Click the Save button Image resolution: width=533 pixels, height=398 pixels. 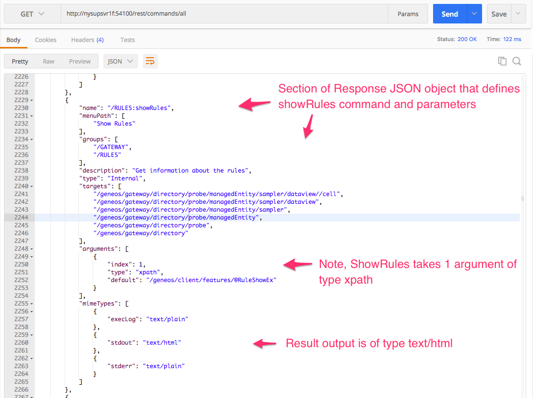pos(499,14)
